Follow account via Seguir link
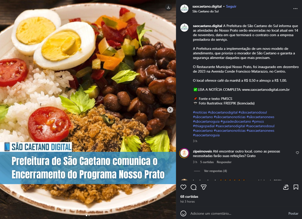This screenshot has height=219, width=302. tap(231, 6)
